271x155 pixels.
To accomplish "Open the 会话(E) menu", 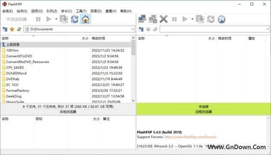I will pos(8,11).
